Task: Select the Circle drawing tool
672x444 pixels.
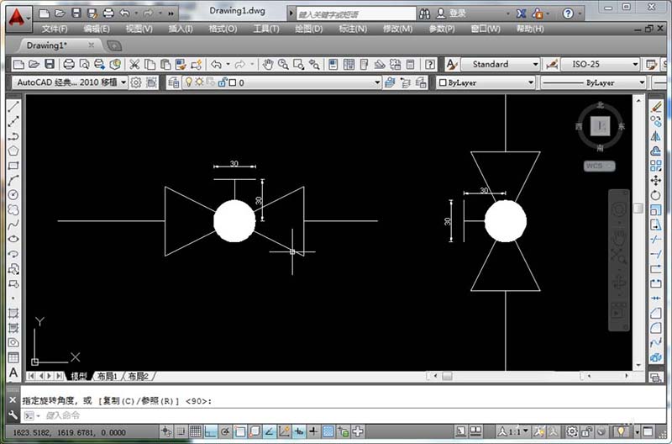Action: click(13, 195)
